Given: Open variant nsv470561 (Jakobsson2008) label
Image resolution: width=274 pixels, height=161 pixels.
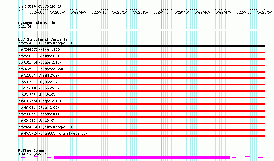Looking at the screenshot, I should tap(42, 69).
